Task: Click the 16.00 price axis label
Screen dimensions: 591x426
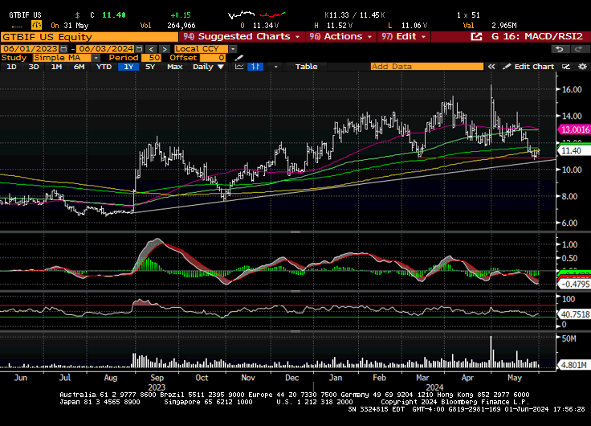Action: [x=572, y=89]
